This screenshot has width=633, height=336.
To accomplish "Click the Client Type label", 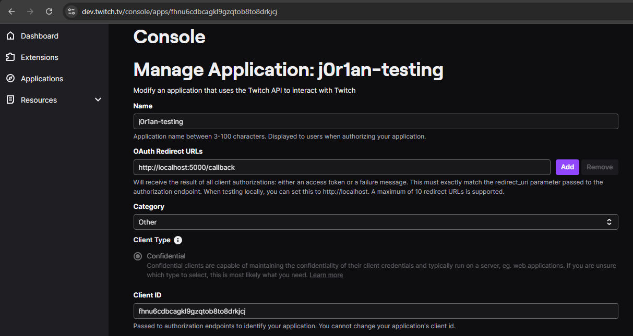I will pyautogui.click(x=152, y=240).
